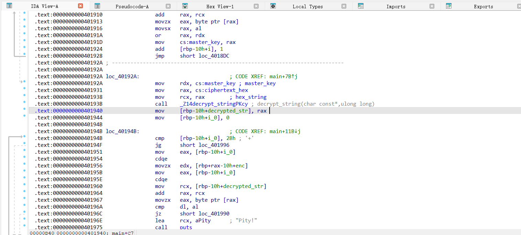The height and width of the screenshot is (235, 521).
Task: Close the Pseudocode-A tab
Action: 168,6
